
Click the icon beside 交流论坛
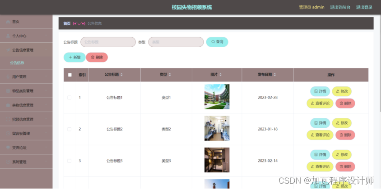click(8, 148)
